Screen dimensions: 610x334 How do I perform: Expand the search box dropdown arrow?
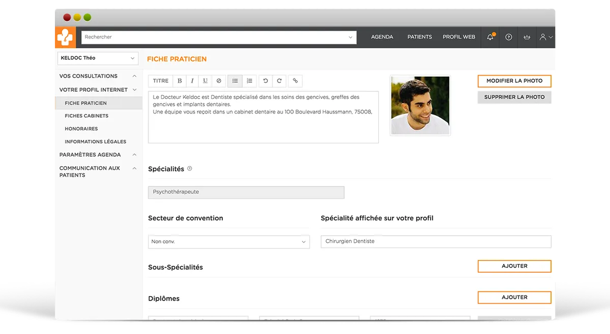click(350, 38)
